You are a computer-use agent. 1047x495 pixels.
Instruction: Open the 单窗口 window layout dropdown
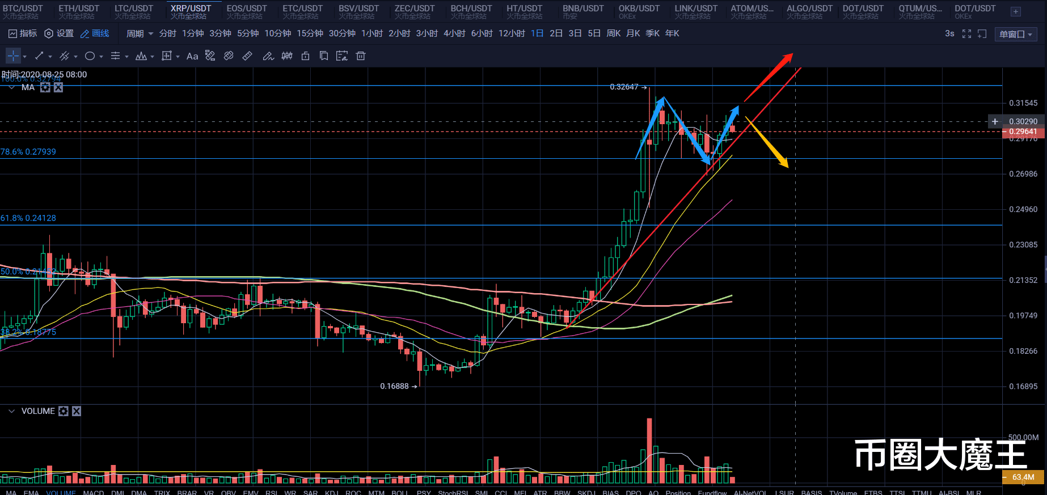click(1016, 34)
